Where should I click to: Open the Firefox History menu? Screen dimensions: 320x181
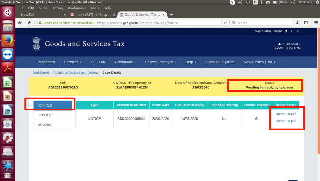click(x=57, y=8)
